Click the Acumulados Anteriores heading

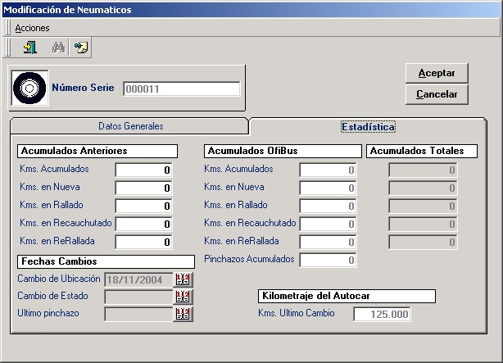click(x=97, y=151)
